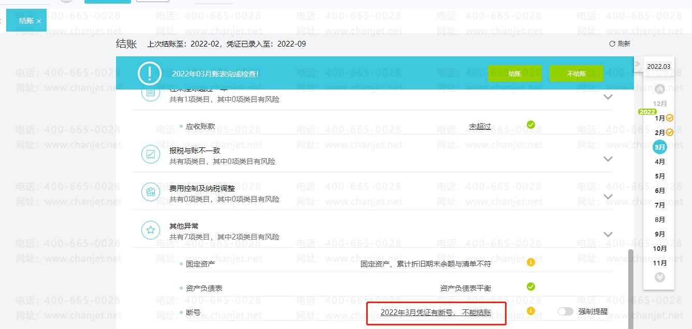Open the 2022年3月凭证有断号 link
Screen dimensions: 692x329
(436, 312)
